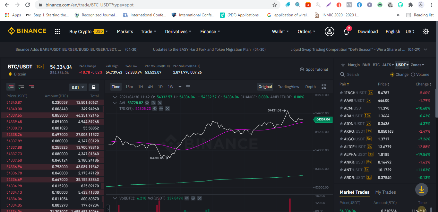Remove the TRIX(9) indicator

(167, 109)
